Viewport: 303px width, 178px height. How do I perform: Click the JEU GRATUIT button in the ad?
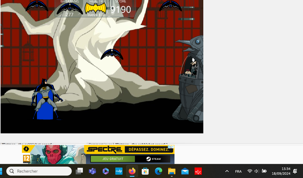[113, 159]
